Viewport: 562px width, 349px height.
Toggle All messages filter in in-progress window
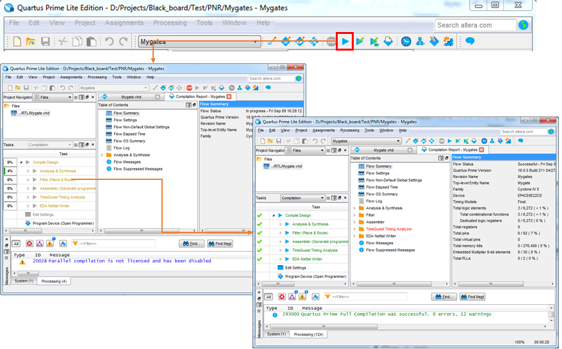16,243
